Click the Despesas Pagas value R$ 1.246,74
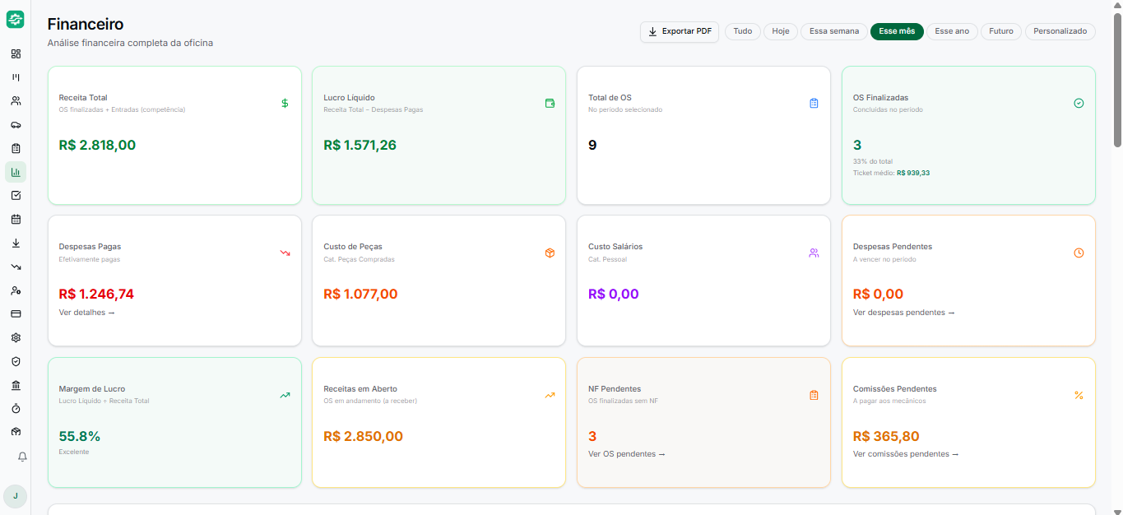 (96, 295)
